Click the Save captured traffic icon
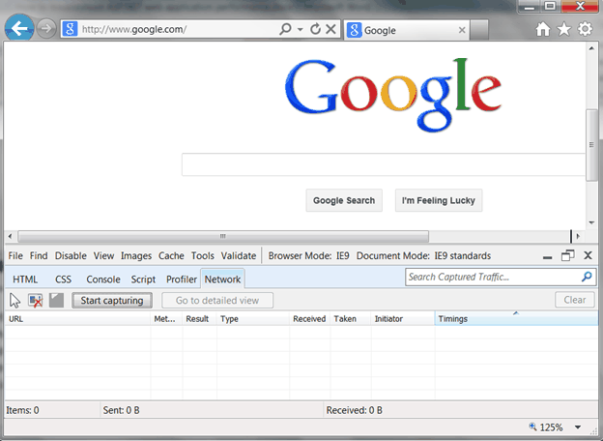This screenshot has height=441, width=603. 56,301
